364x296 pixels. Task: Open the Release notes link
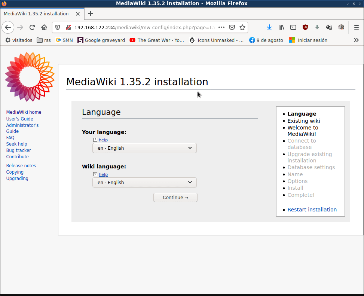point(21,166)
